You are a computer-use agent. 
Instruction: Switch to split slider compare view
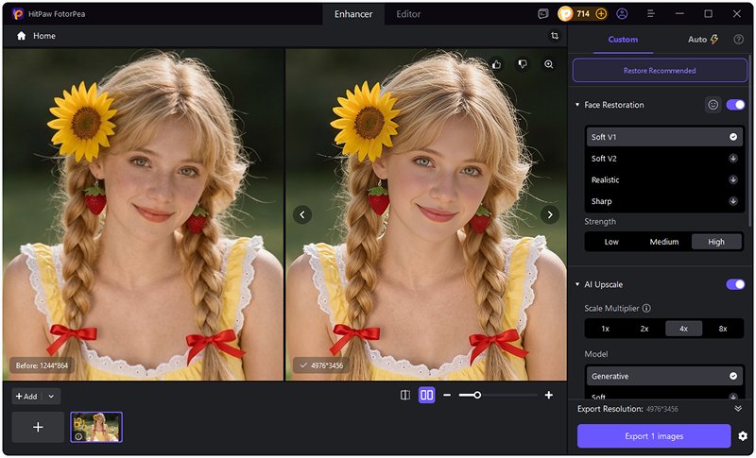coord(405,396)
